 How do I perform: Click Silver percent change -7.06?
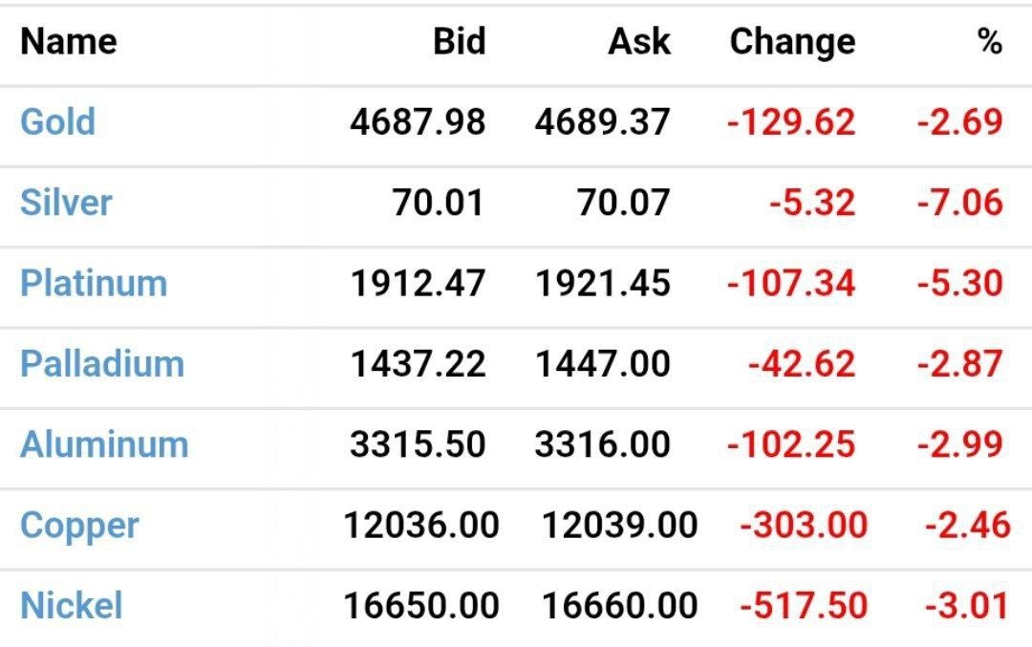[960, 203]
